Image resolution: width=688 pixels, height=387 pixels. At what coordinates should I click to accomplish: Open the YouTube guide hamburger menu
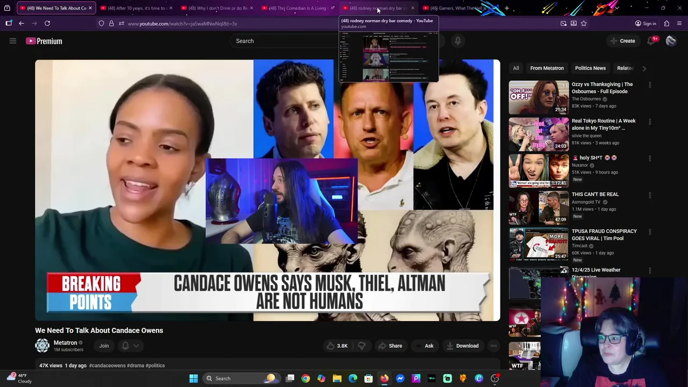pyautogui.click(x=13, y=41)
